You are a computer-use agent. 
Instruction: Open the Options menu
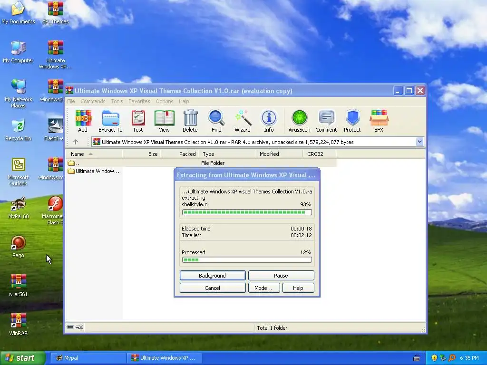pos(164,101)
